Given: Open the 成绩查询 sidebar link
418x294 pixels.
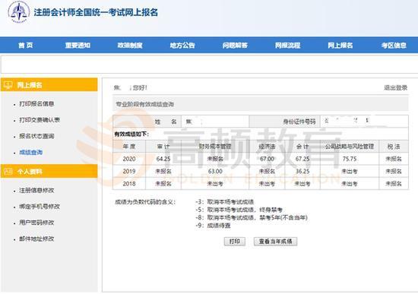Looking at the screenshot, I should (x=31, y=153).
